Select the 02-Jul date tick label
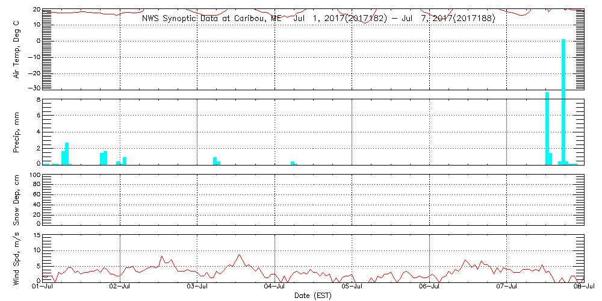 (120, 288)
